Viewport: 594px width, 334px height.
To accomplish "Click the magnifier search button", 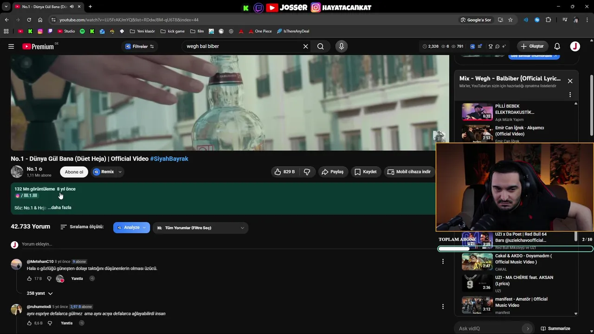I will (321, 46).
